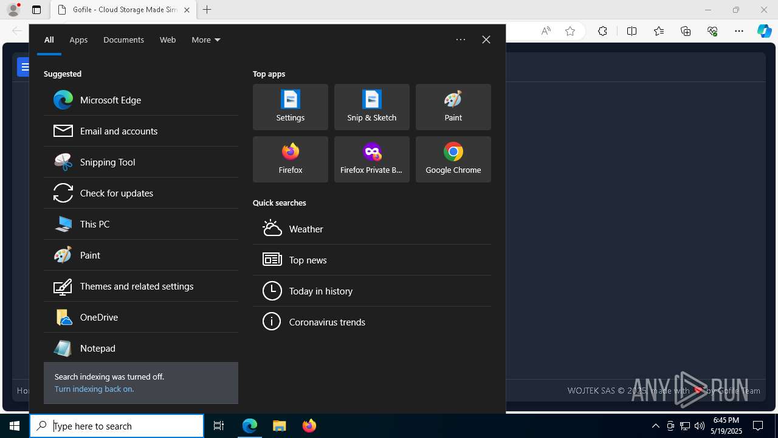Open the Windows Start menu
The width and height of the screenshot is (778, 438).
pos(15,426)
